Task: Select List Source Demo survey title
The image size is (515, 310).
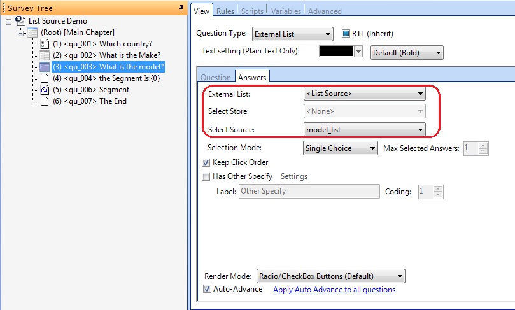Action: click(x=58, y=21)
